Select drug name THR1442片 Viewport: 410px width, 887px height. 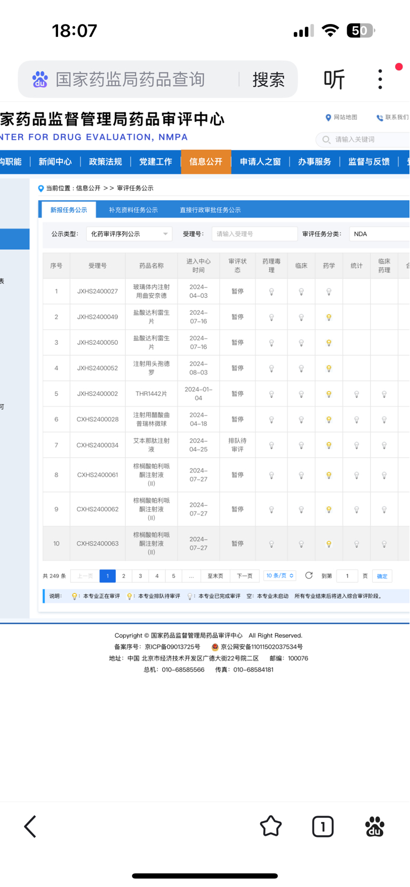[x=151, y=394]
